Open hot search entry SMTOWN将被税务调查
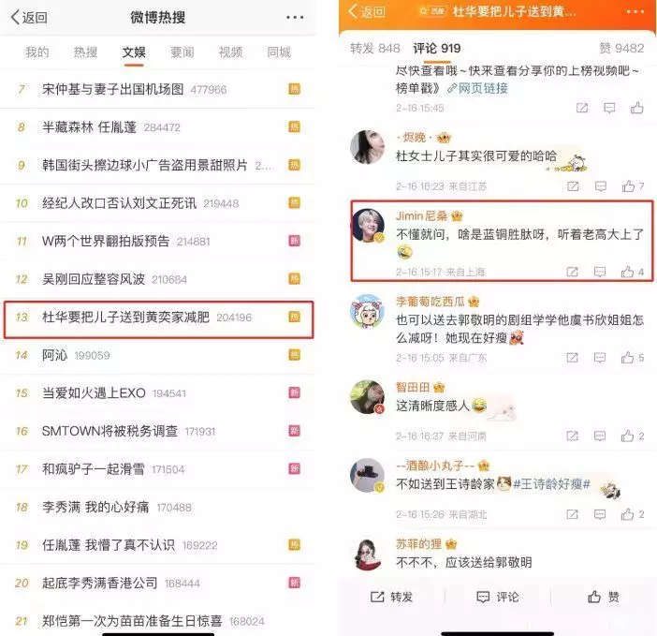This screenshot has width=657, height=636. 157,431
